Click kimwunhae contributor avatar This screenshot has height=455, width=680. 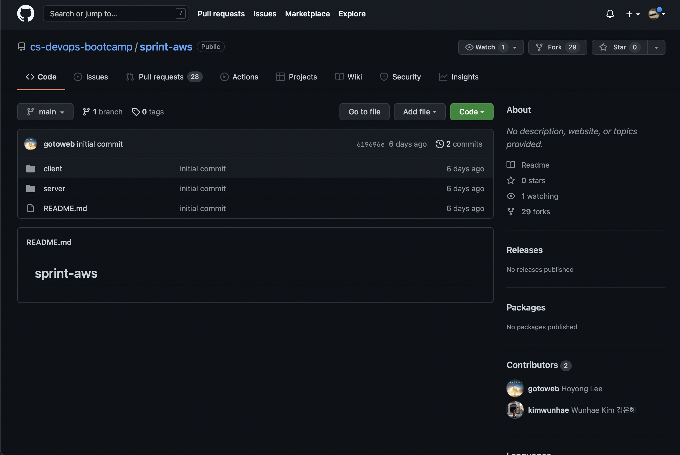(x=515, y=410)
